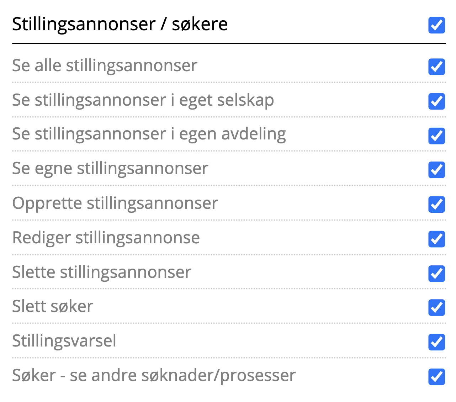
Task: Select the Stillingsvarsel permission label
Action: tap(64, 341)
